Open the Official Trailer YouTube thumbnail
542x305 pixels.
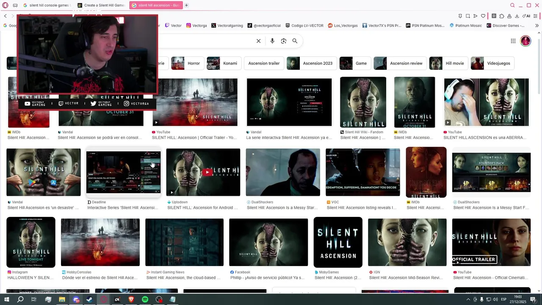[195, 102]
